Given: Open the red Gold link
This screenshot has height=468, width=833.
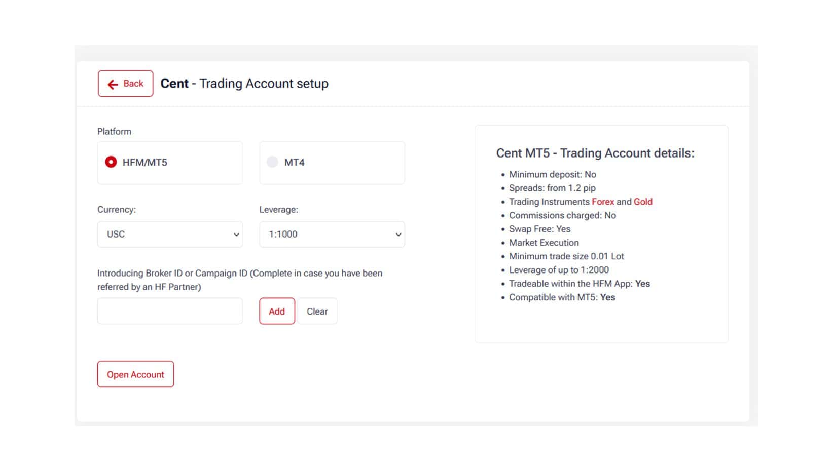Looking at the screenshot, I should coord(643,202).
